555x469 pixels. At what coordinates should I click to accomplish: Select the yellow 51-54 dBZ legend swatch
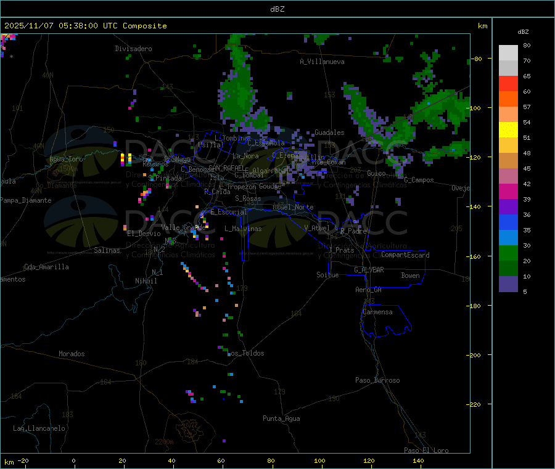tap(508, 130)
